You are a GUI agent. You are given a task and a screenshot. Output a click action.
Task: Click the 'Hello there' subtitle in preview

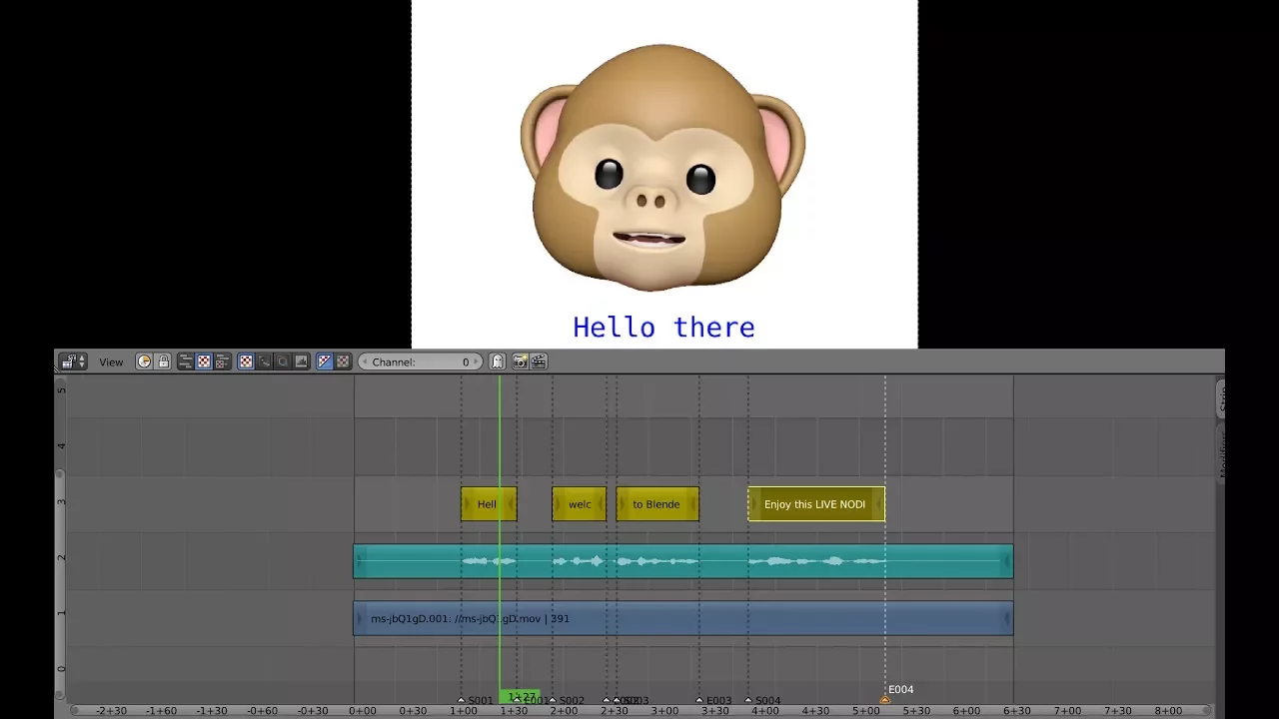[x=663, y=327]
